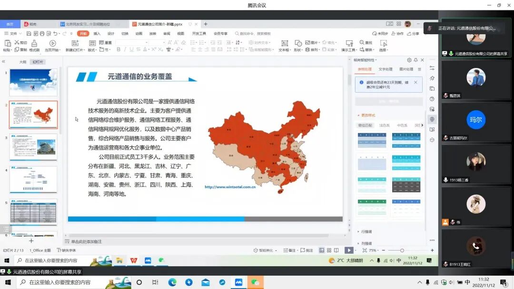Adjust the zoom slider handle
The height and width of the screenshot is (289, 514).
click(x=402, y=250)
